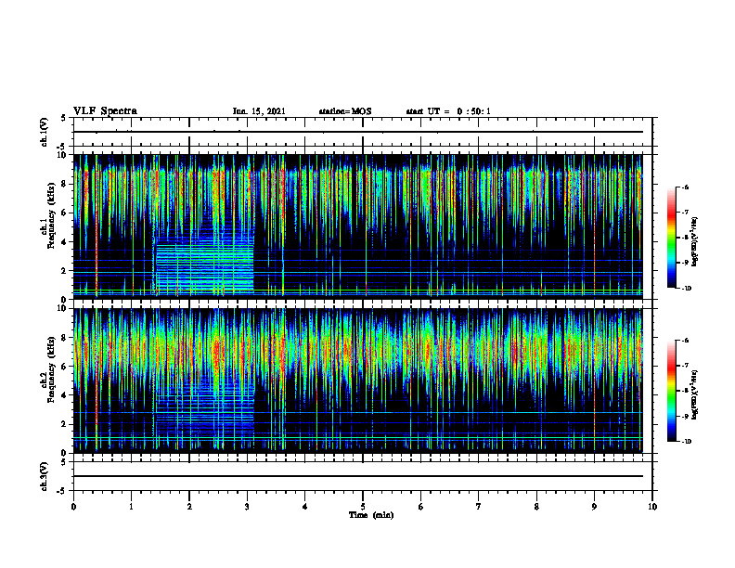Screen dimensions: 735x568
Task: Click time axis tick label "6"
Action: (421, 507)
